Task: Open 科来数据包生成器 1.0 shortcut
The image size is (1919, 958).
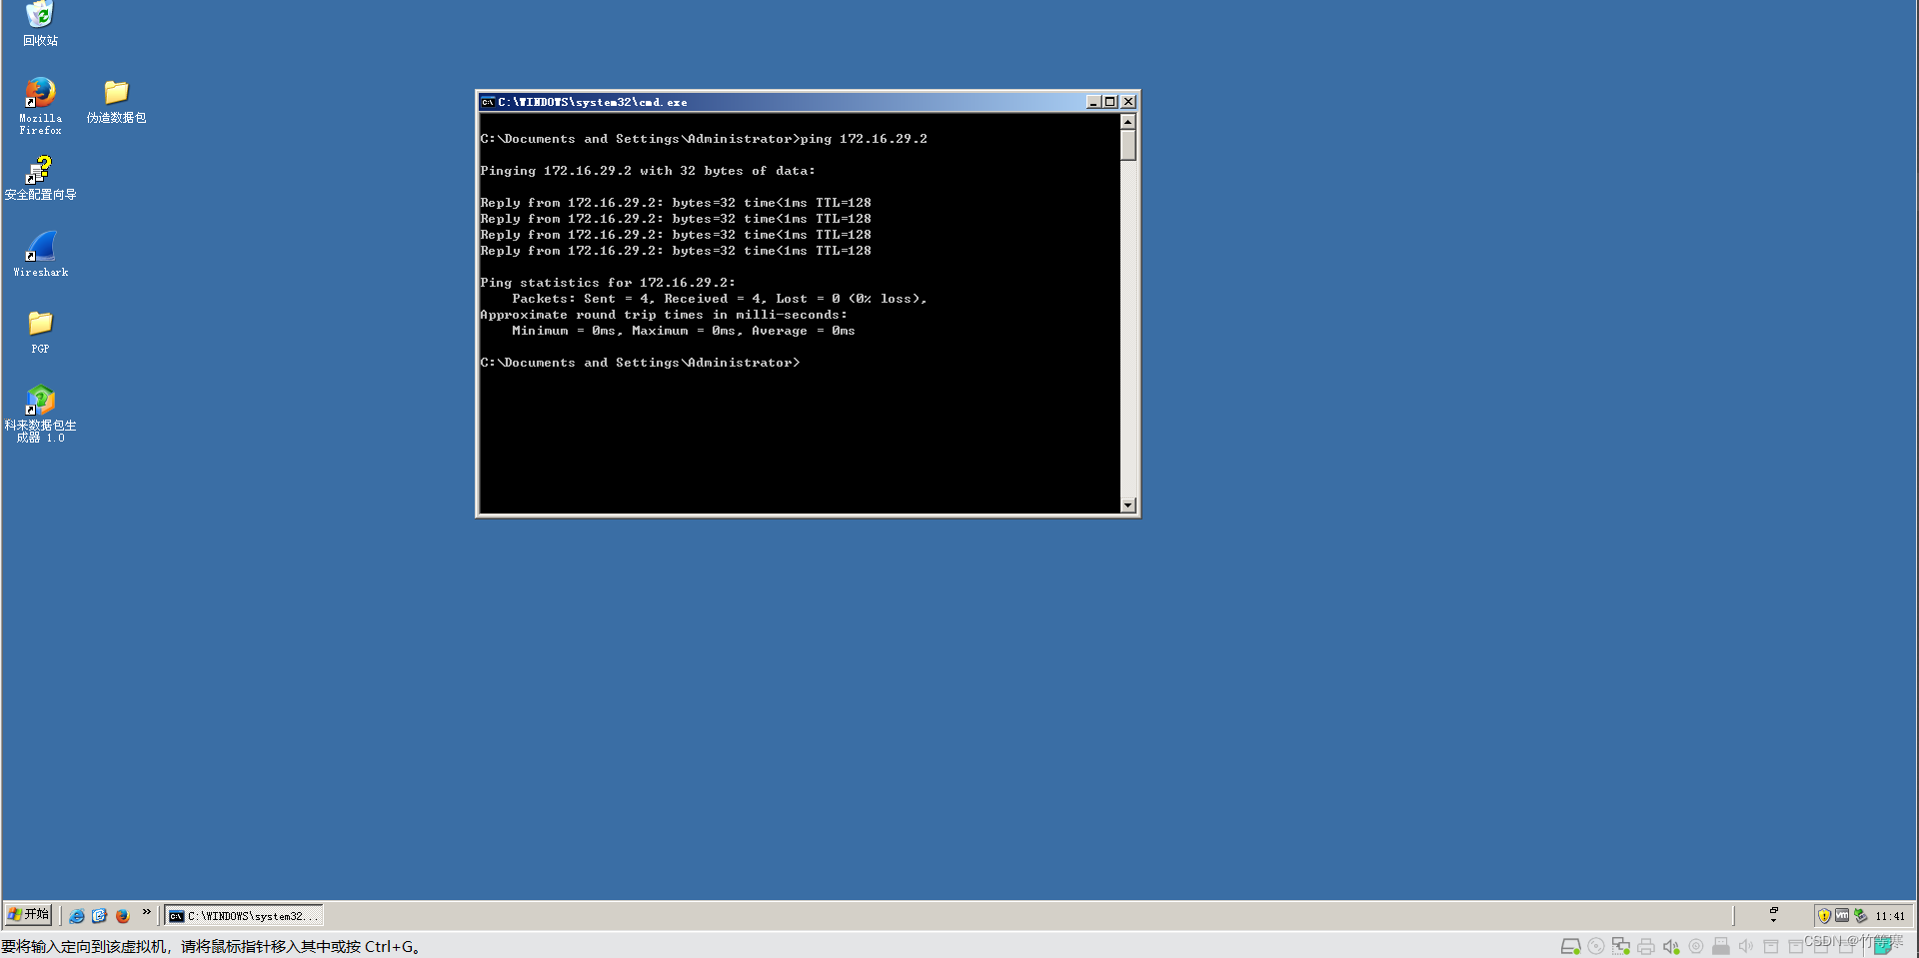Action: pos(40,414)
